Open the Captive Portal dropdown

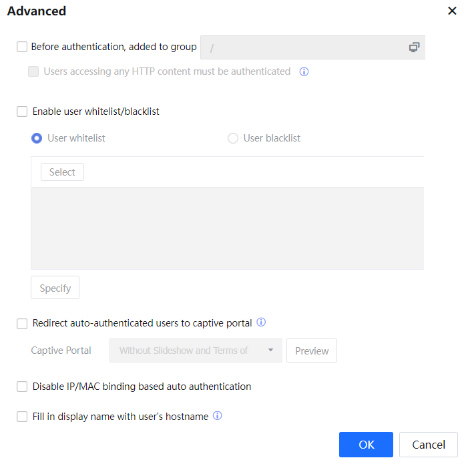(x=196, y=351)
